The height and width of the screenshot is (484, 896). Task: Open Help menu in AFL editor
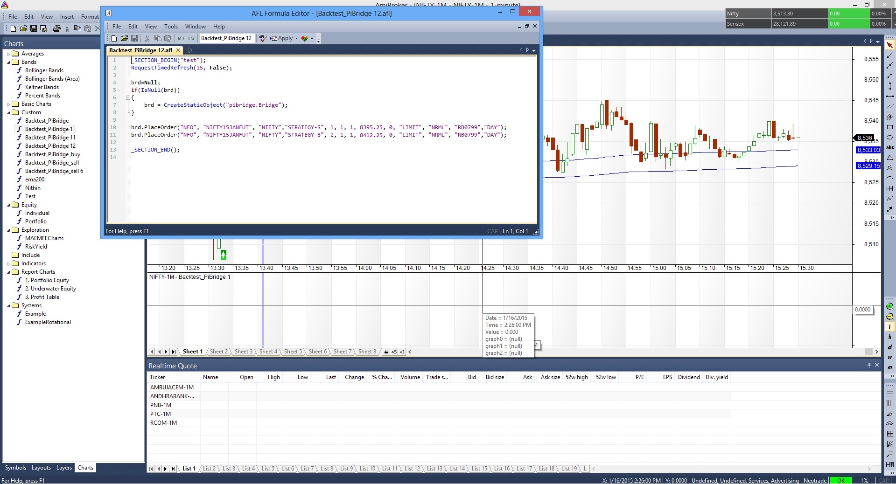coord(219,27)
